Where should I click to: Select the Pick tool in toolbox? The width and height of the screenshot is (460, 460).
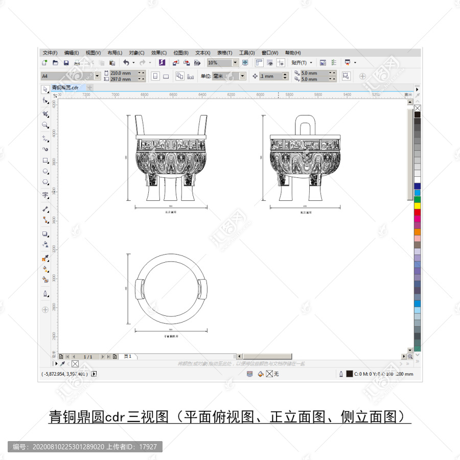(x=45, y=89)
